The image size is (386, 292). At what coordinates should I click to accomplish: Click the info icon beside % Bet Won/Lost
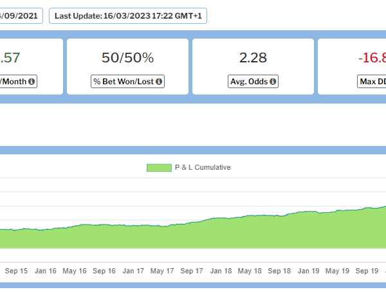point(158,82)
